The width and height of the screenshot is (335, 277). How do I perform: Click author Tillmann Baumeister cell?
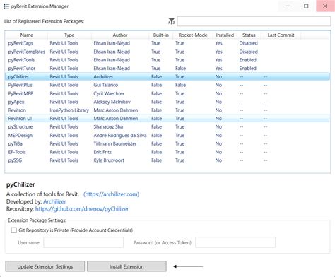click(115, 143)
